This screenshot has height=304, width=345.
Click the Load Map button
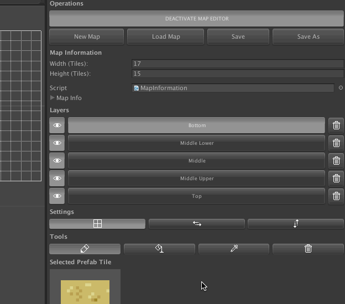click(166, 36)
